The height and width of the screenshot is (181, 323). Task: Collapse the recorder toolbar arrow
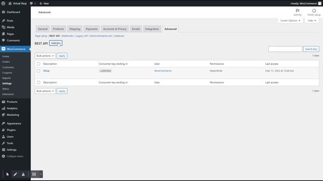tap(41, 174)
